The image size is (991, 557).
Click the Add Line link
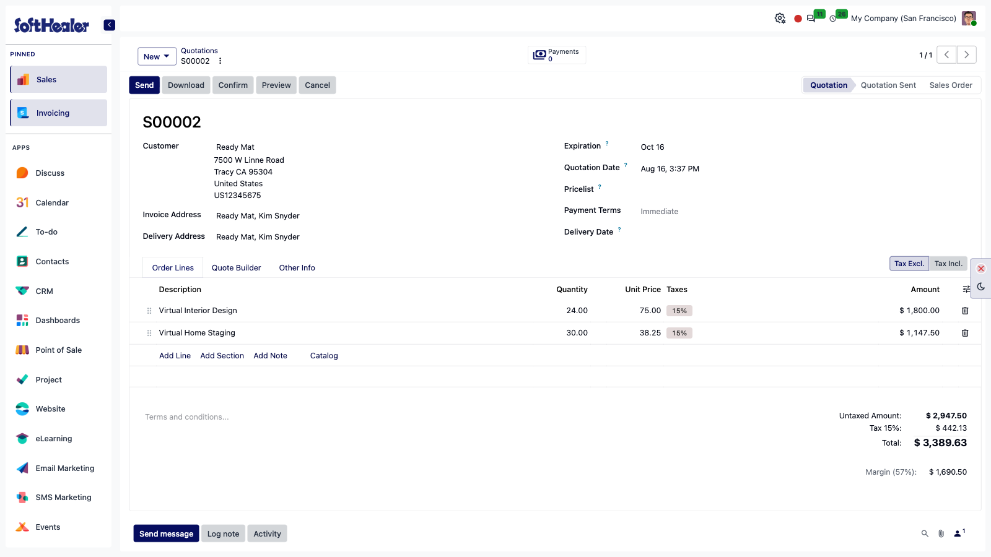pos(175,356)
